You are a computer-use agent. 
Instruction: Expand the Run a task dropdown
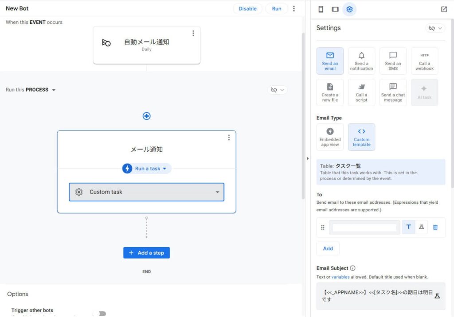coord(147,168)
